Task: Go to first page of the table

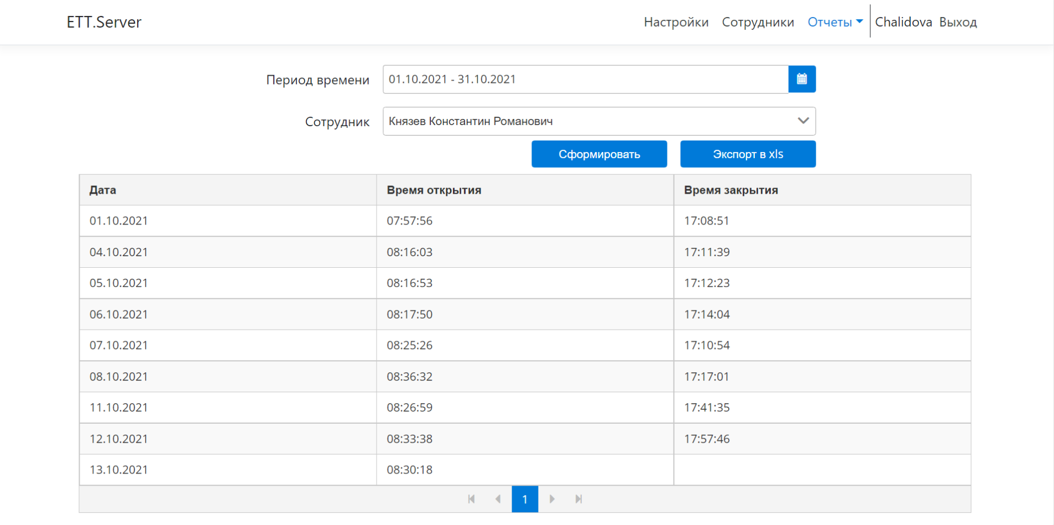Action: coord(471,499)
